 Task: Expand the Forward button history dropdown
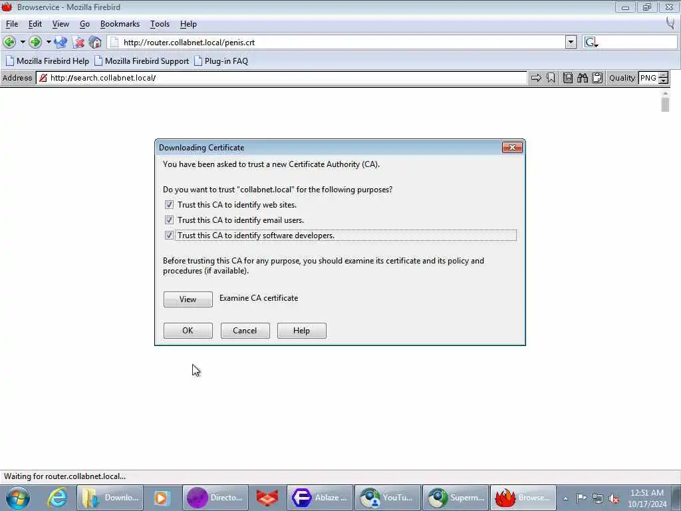pos(48,42)
